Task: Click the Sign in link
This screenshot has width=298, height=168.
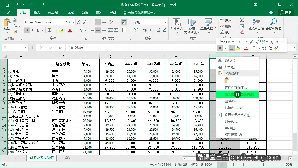Action: (x=272, y=13)
